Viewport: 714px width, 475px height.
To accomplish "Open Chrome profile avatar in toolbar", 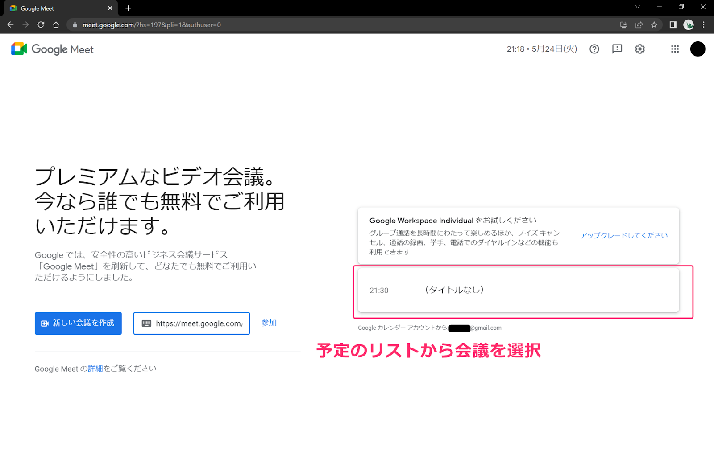I will click(x=689, y=25).
